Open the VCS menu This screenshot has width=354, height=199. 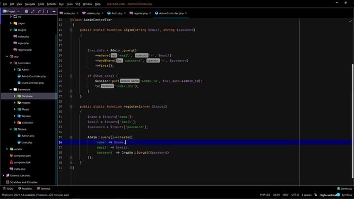point(77,4)
